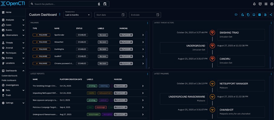Screen dimensions: 274x120
Task: Click the SMISHING TRIAD timeline intrusion-set icon
Action: click(x=212, y=33)
